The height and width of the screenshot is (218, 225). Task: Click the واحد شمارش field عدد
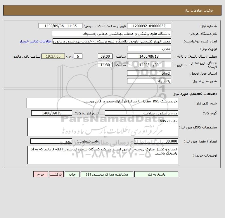pyautogui.click(x=51, y=141)
